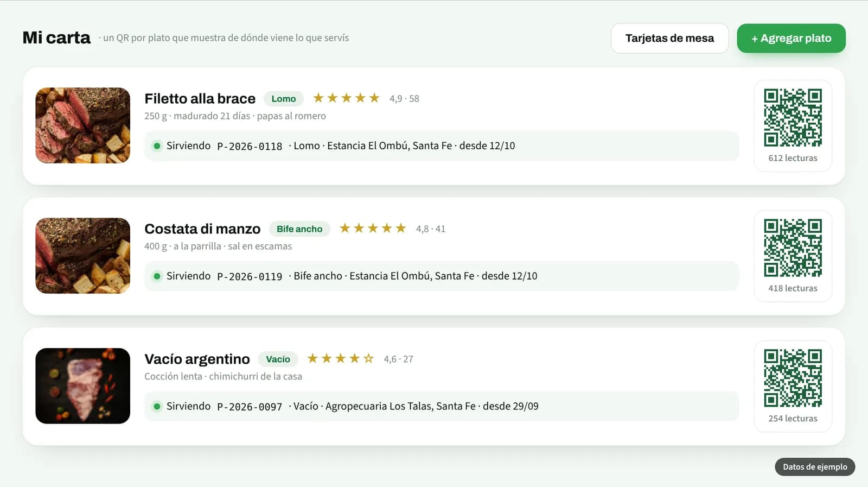Viewport: 868px width, 487px height.
Task: Open the QR code for Costata di manzo
Action: pos(793,248)
